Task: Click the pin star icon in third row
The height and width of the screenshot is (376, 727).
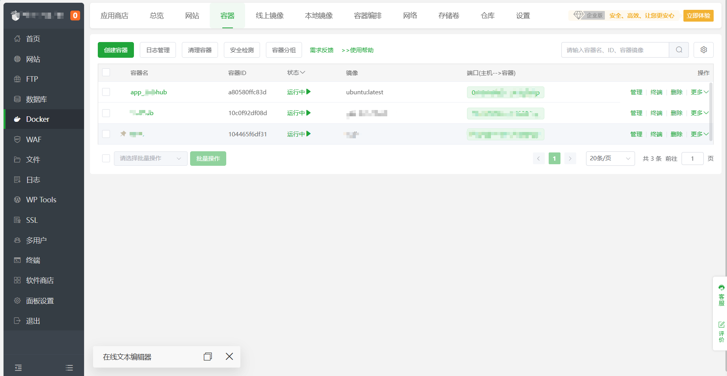Action: click(123, 134)
